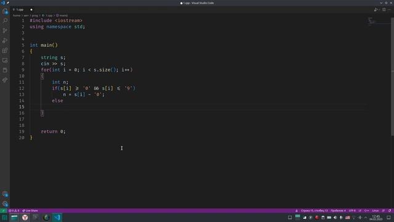Click '#include <iostream>' on line 1
This screenshot has width=394, height=222.
tap(56, 20)
